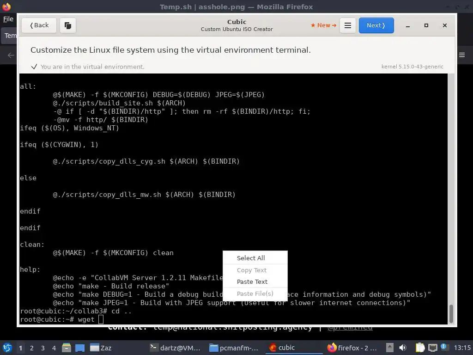Open the clipboard tray icon
The width and height of the screenshot is (473, 355).
point(420,348)
